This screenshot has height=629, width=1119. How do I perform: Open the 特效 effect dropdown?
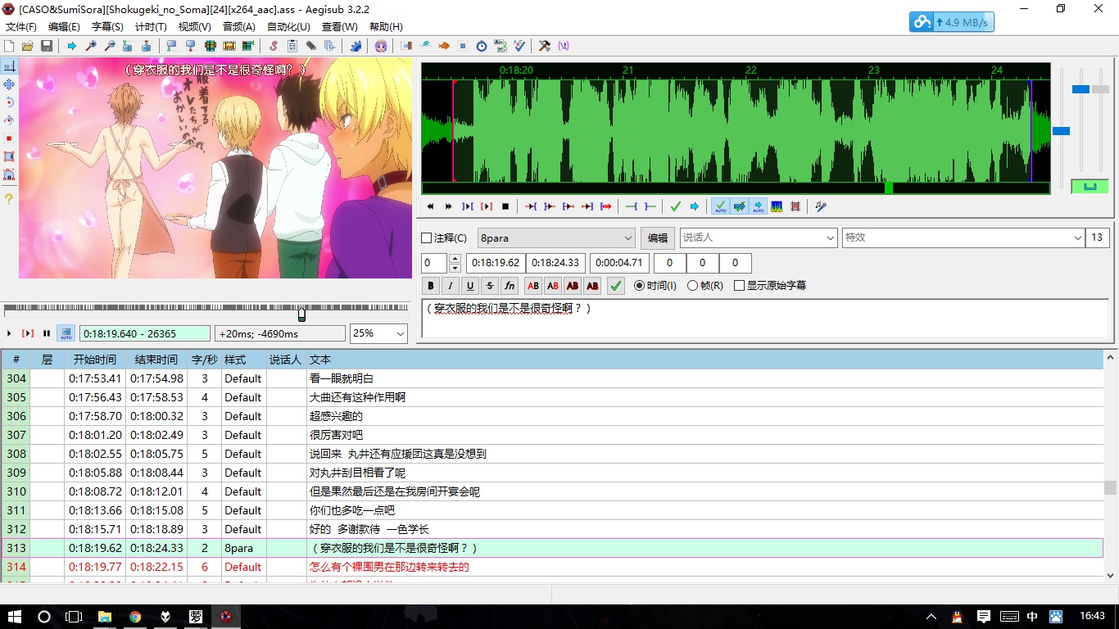tap(964, 238)
